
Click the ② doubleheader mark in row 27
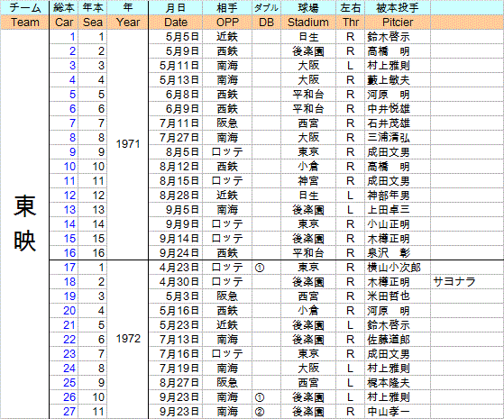(x=260, y=412)
